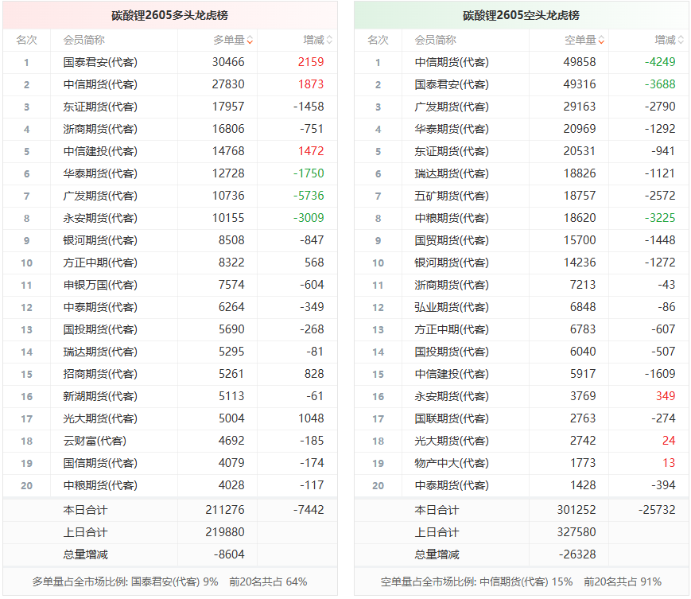Select 华泰期货(代客) in long table
The image size is (691, 599).
tap(100, 173)
